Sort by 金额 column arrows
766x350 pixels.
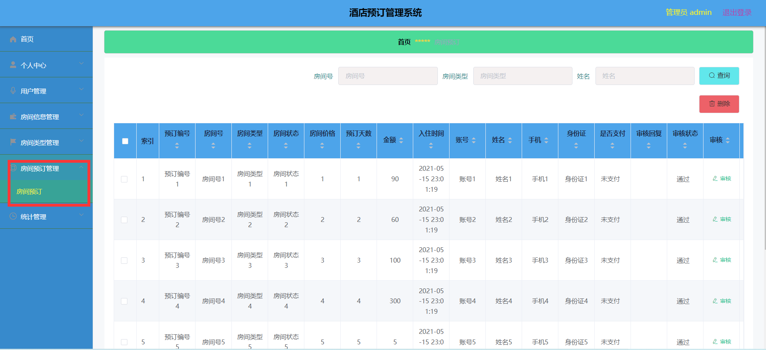tap(401, 140)
